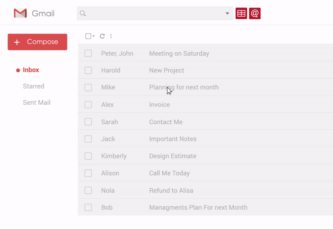Click the red @ mention icon
The image size is (333, 229).
pyautogui.click(x=255, y=13)
